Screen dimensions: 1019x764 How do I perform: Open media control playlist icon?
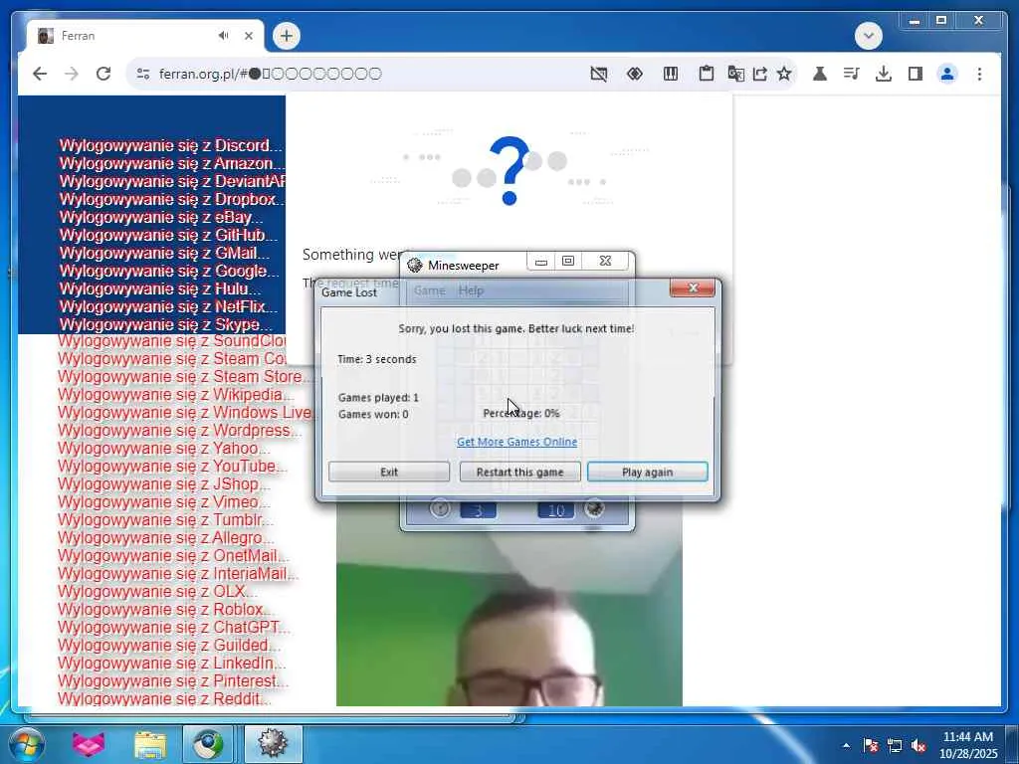point(852,74)
